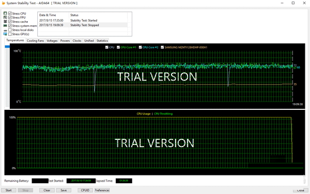Uncheck the Stress cache checkbox
The width and height of the screenshot is (310, 194).
click(x=10, y=22)
